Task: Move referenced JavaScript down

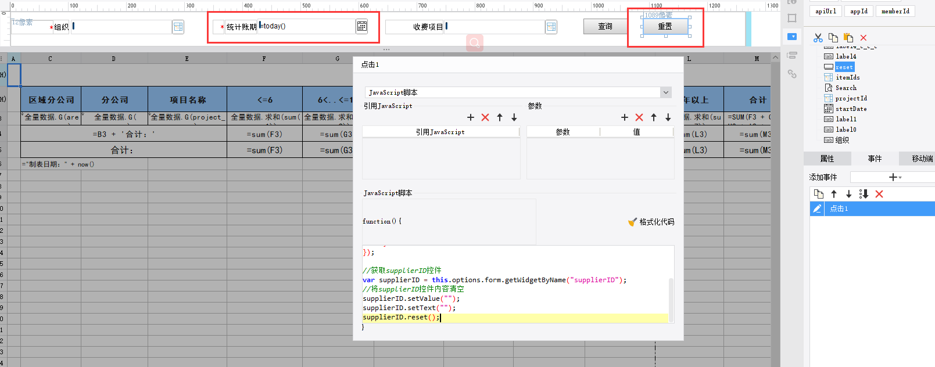Action: pyautogui.click(x=514, y=117)
